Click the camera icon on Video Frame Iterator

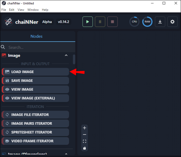coord(7,141)
